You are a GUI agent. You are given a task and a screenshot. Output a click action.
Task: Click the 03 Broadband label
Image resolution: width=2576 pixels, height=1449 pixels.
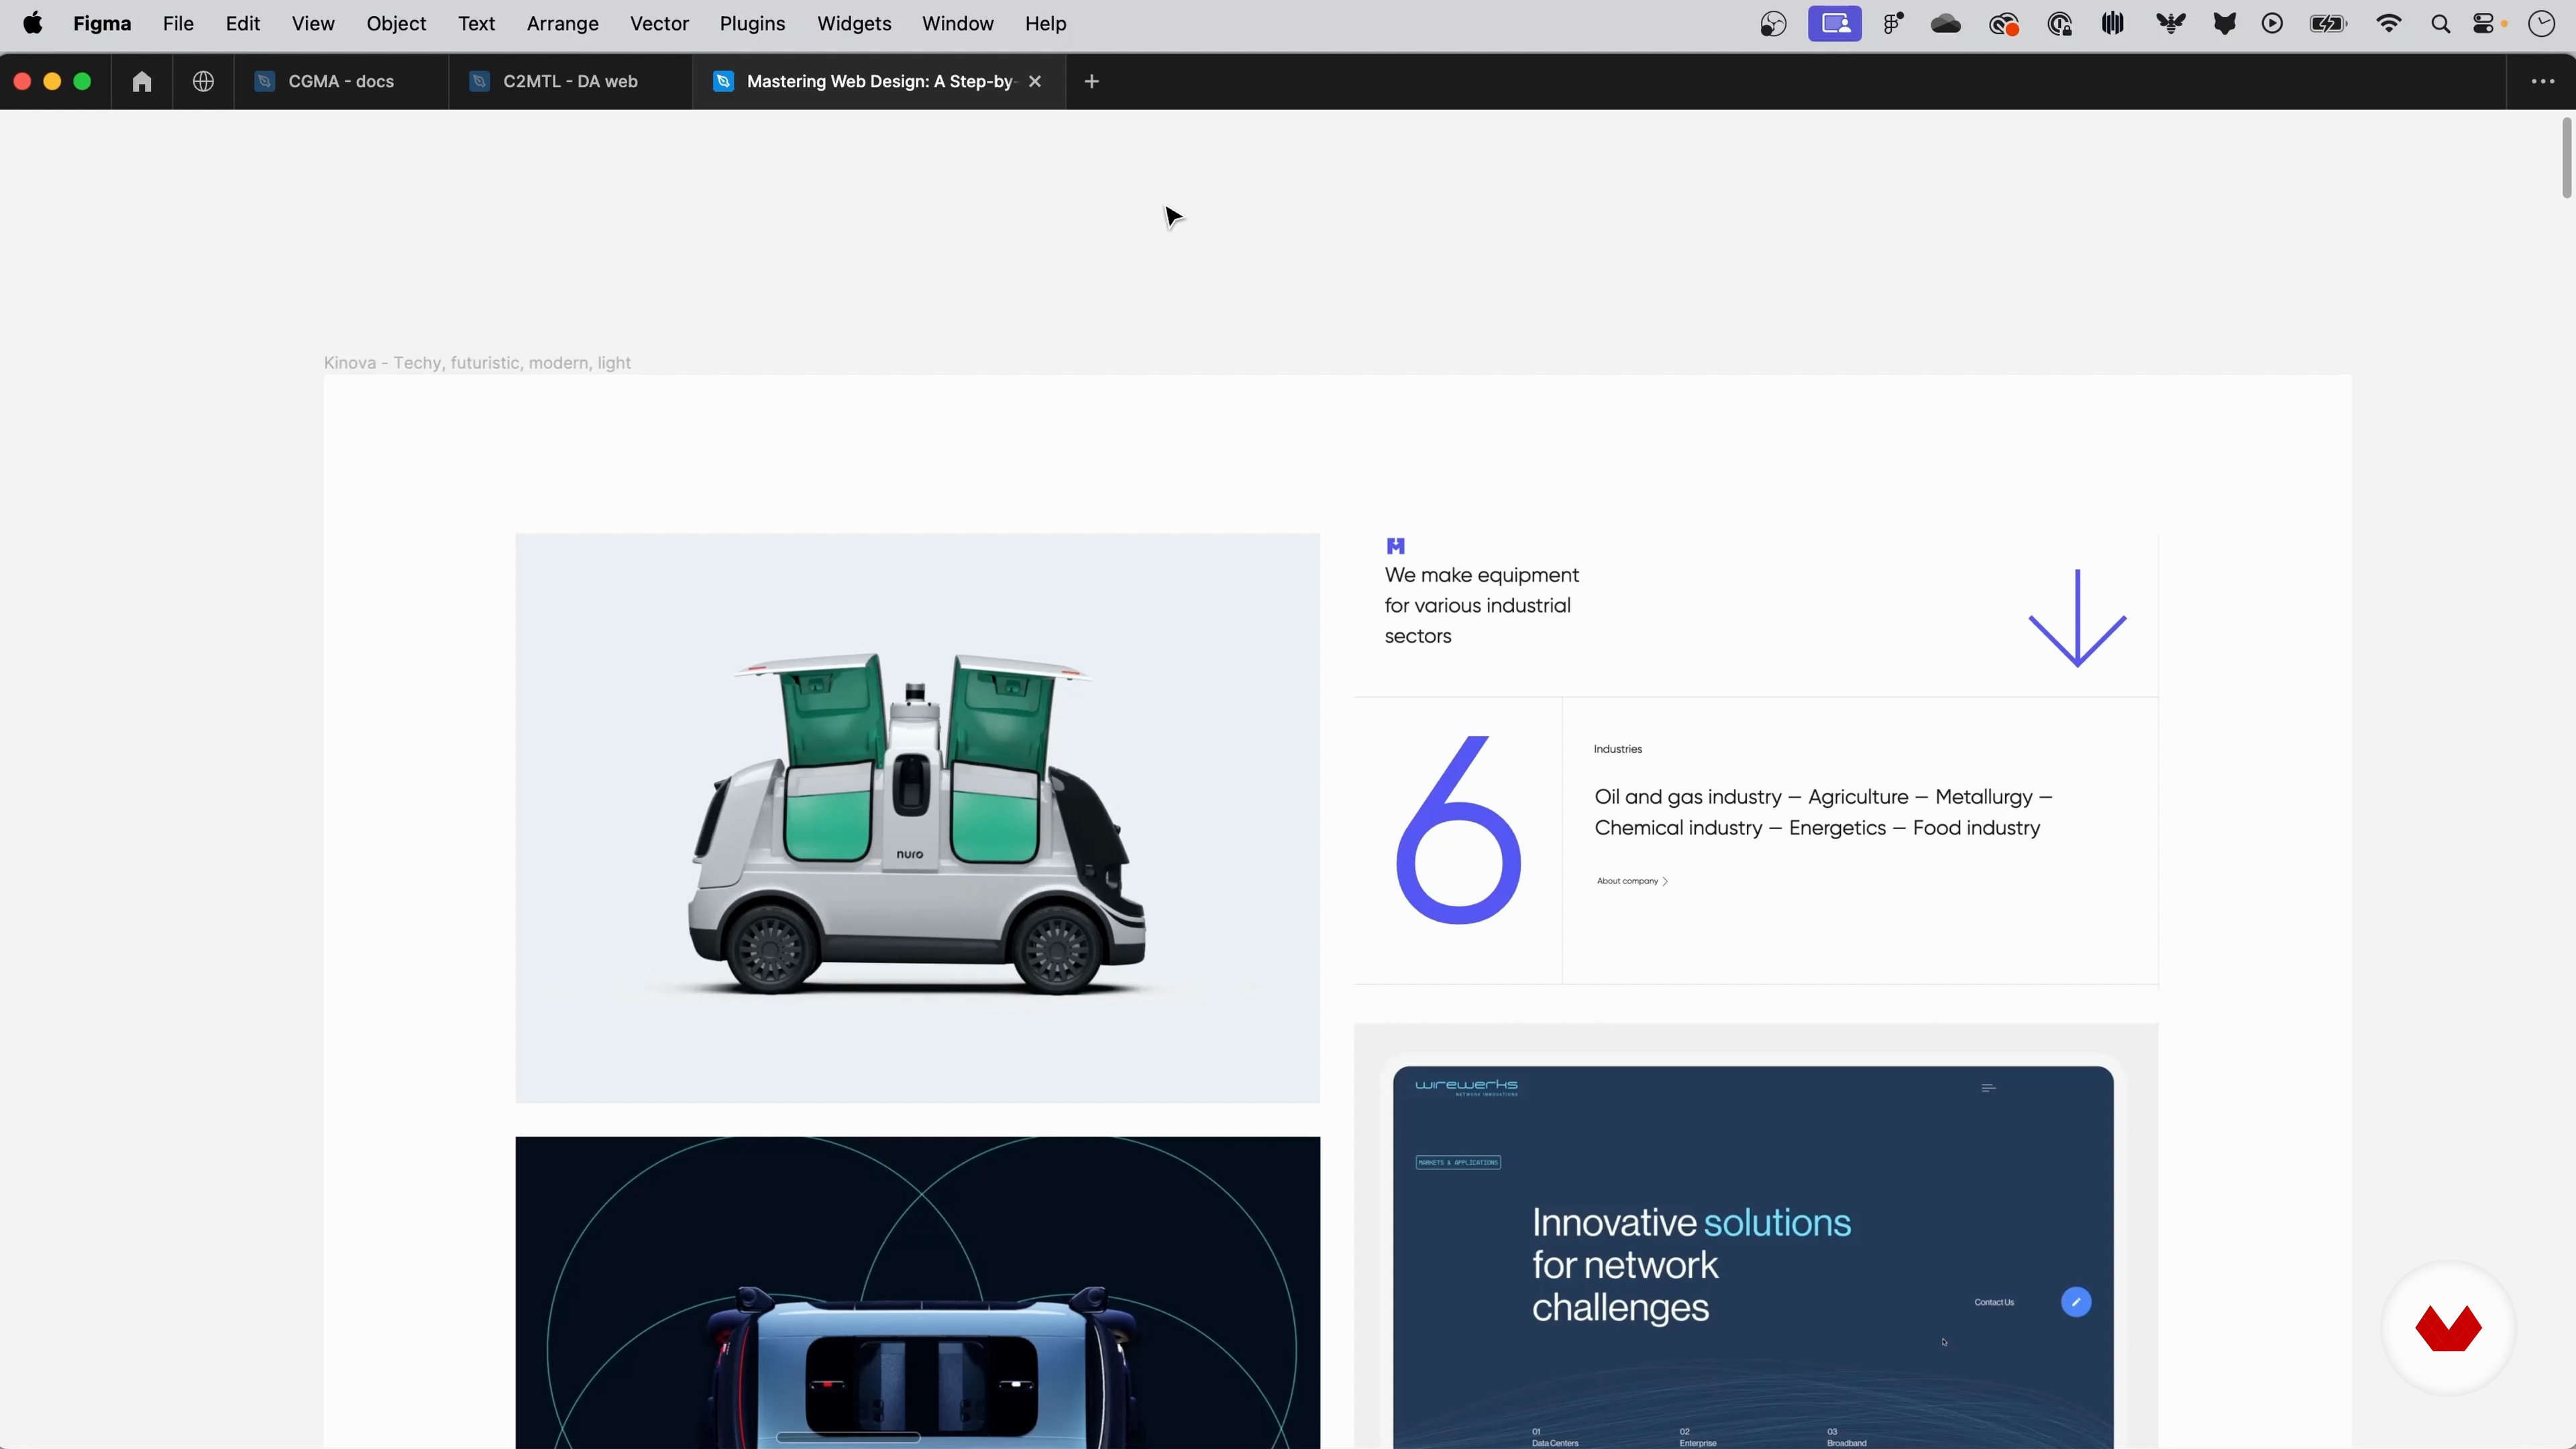tap(1846, 1437)
